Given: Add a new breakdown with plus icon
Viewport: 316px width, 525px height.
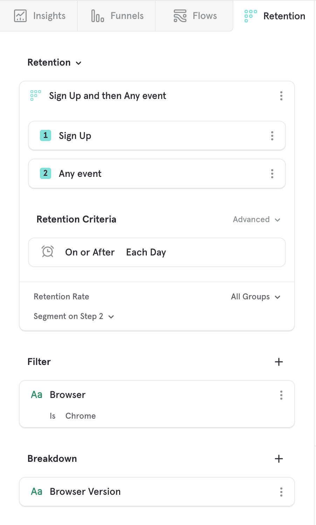Looking at the screenshot, I should (279, 459).
